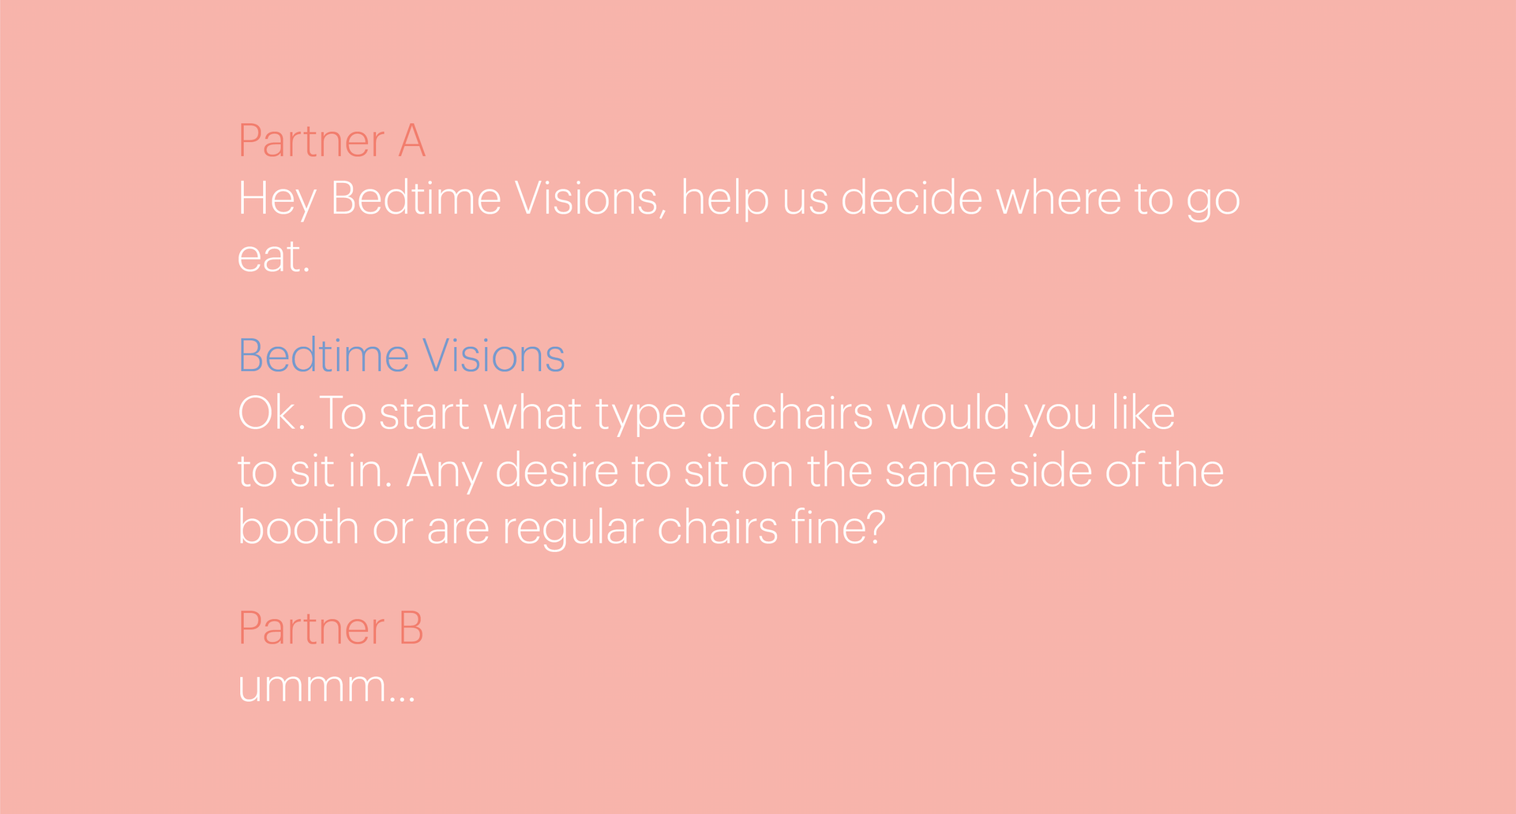Click the word "regular" in the reply

tap(573, 529)
